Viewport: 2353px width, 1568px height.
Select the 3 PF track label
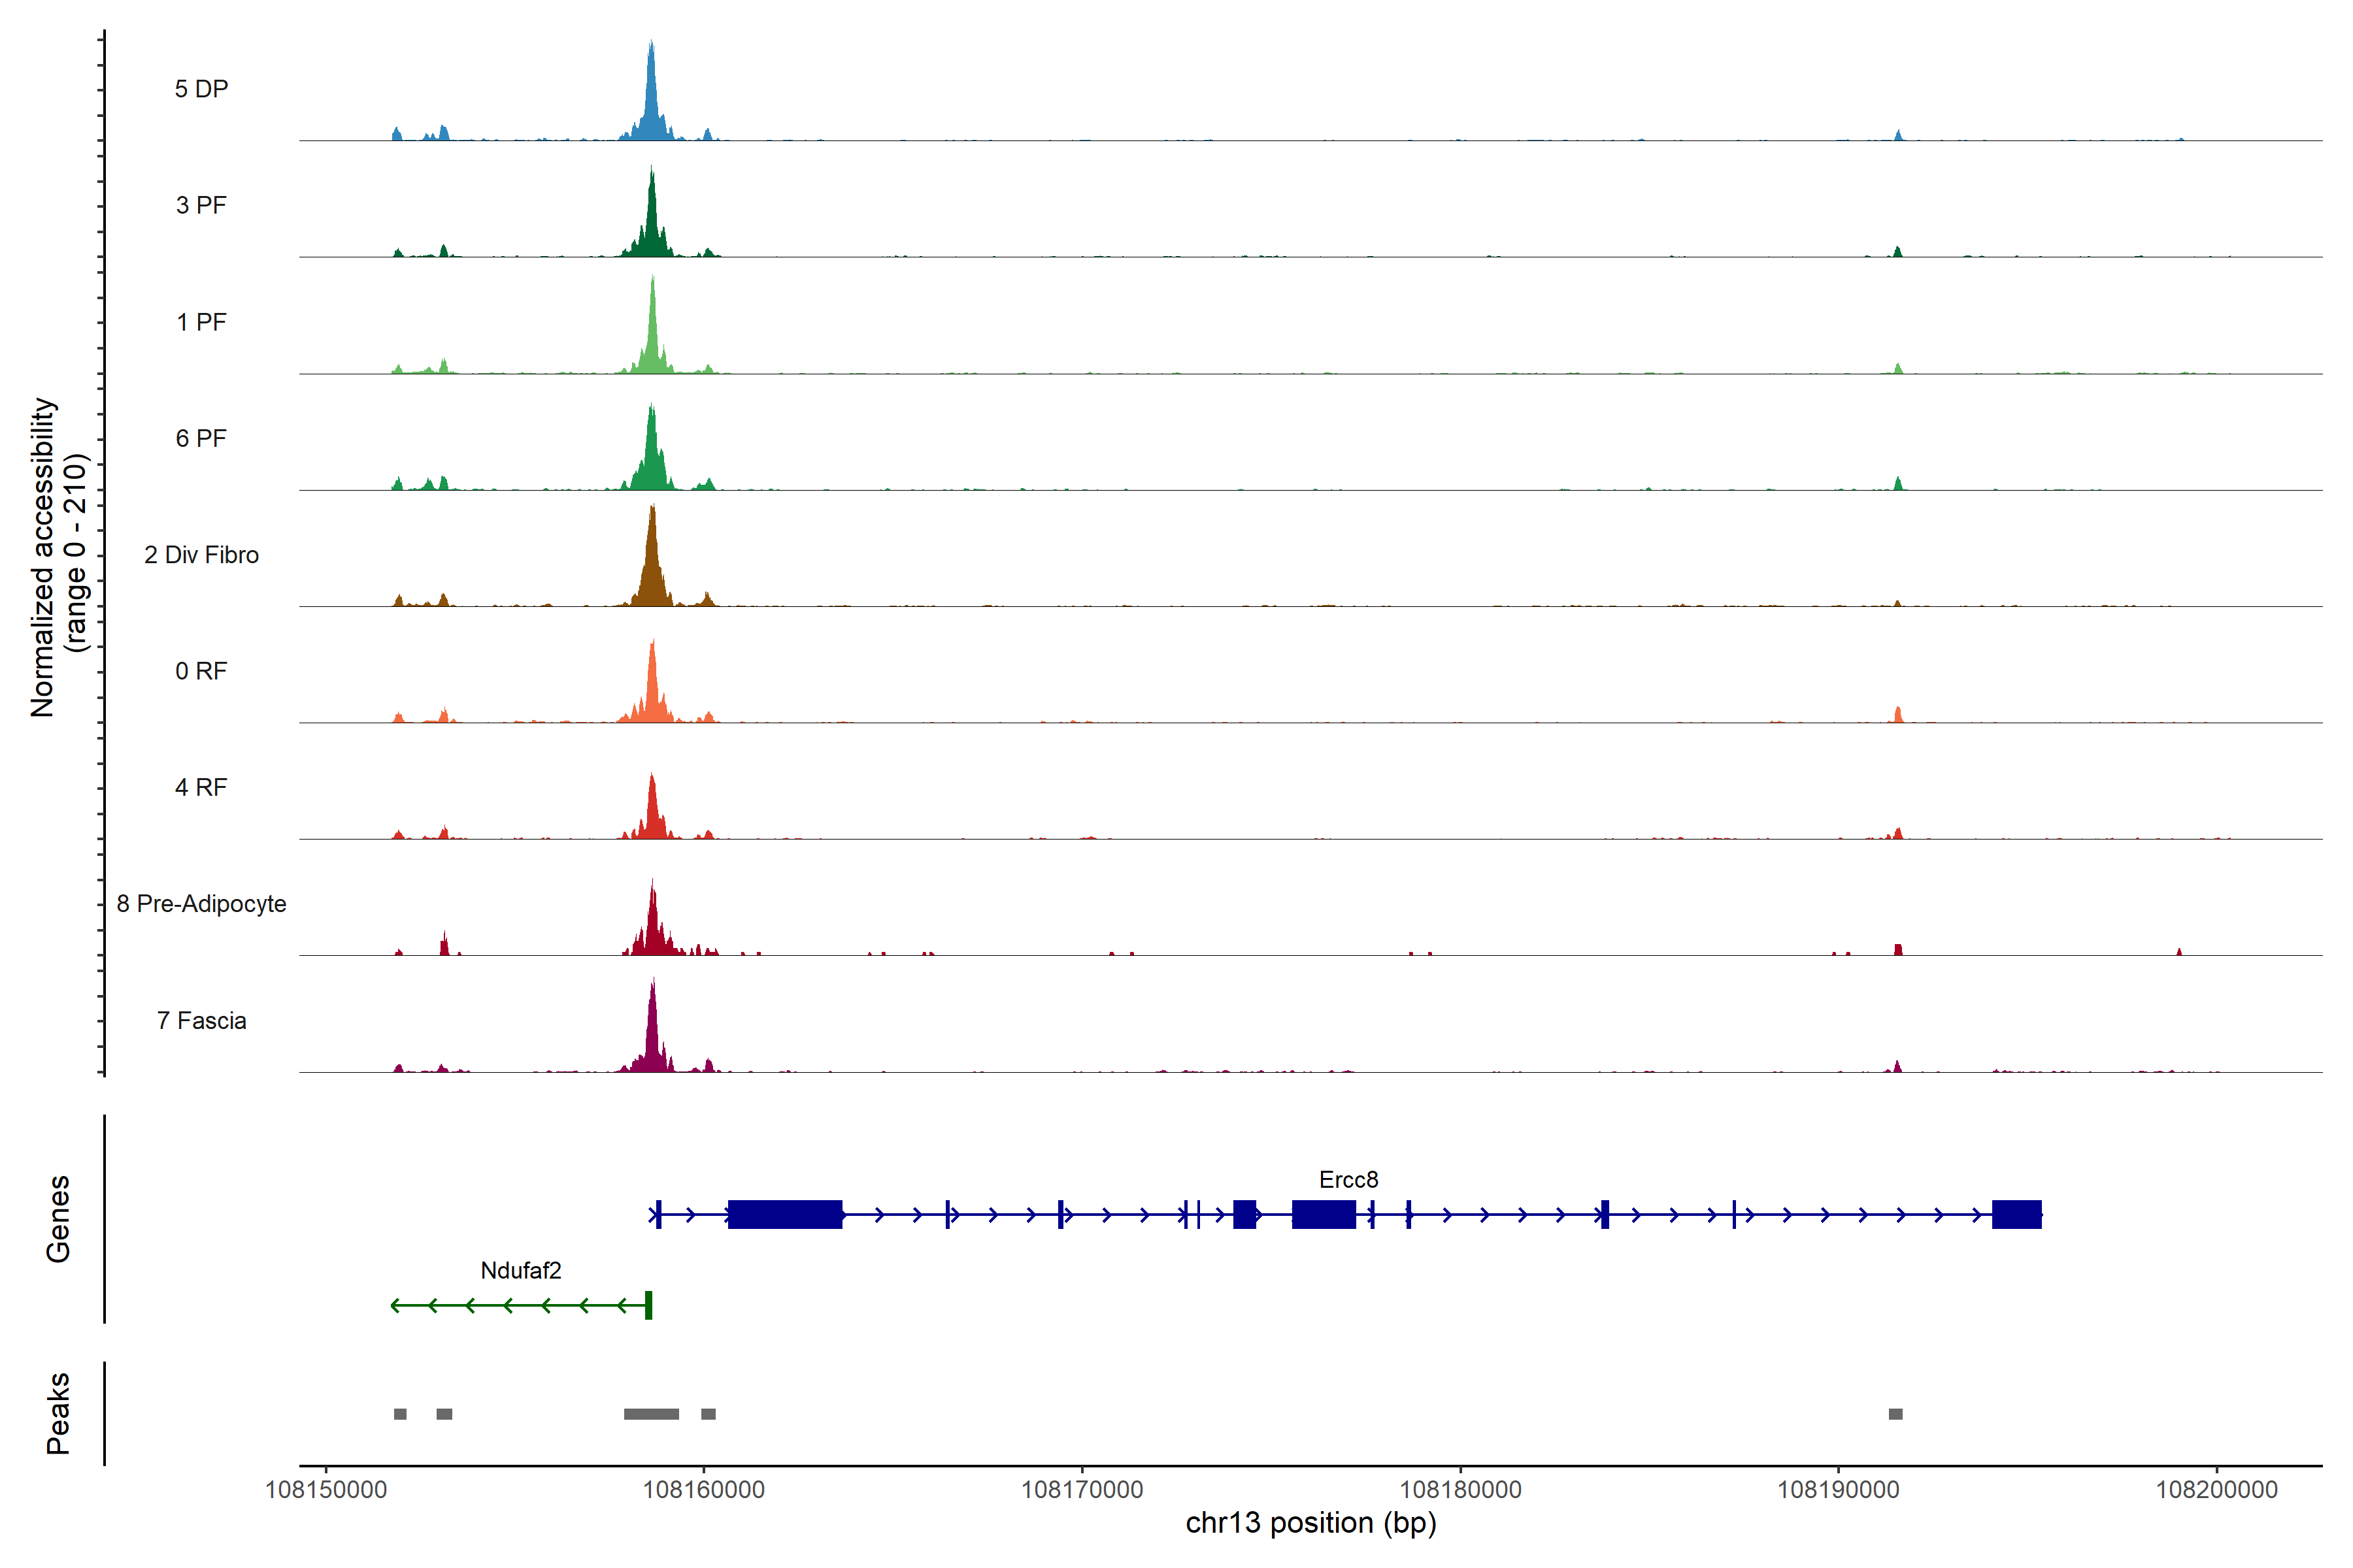point(201,205)
